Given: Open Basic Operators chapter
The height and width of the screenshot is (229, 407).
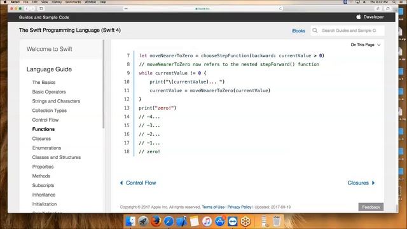Looking at the screenshot, I should [49, 92].
